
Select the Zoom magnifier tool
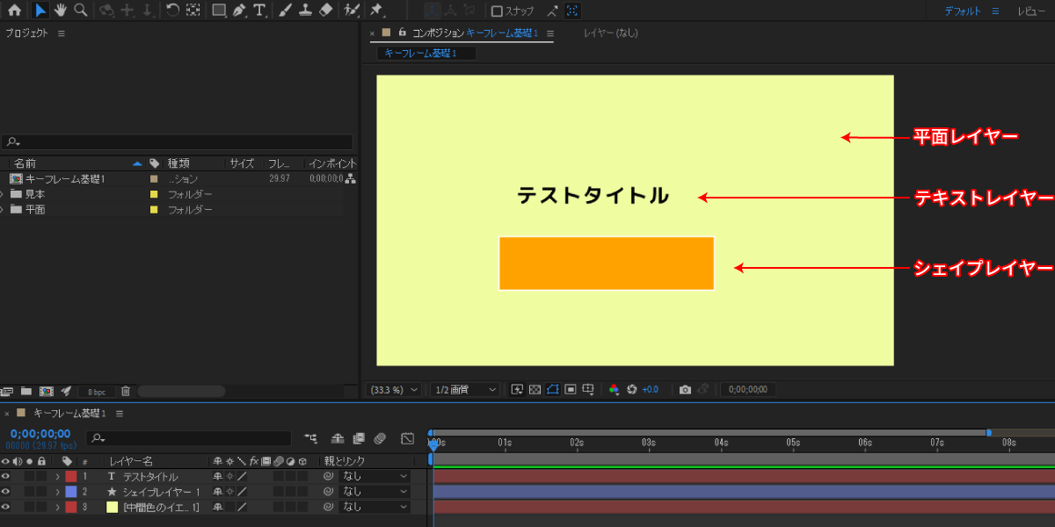(81, 11)
